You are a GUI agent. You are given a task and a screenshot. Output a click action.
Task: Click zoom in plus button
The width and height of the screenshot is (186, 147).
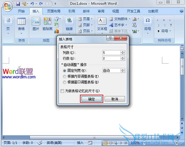tap(177, 143)
